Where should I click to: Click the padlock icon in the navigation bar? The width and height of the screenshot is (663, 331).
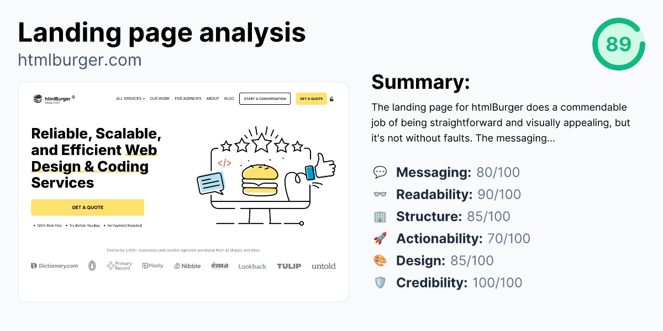click(331, 99)
